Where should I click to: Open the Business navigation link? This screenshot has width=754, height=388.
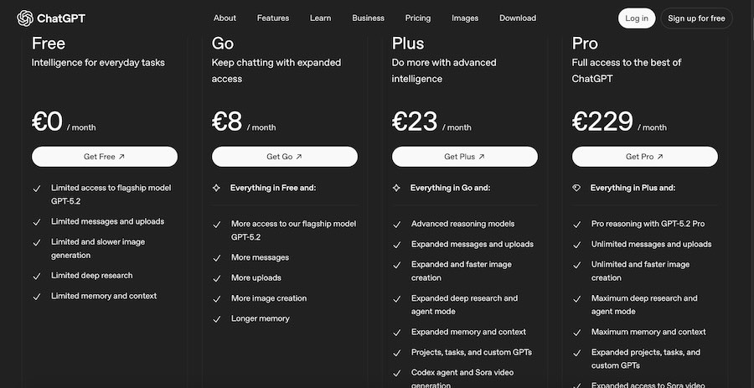click(x=368, y=18)
